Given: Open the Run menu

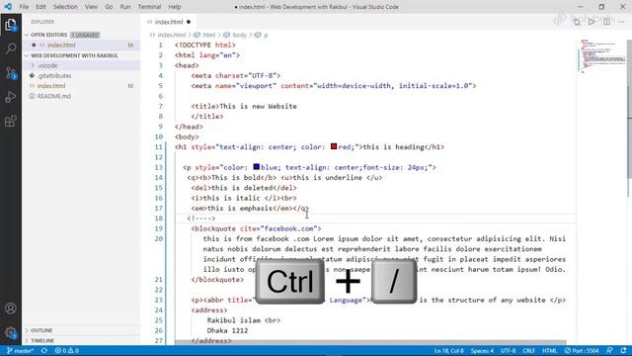Looking at the screenshot, I should click(125, 7).
